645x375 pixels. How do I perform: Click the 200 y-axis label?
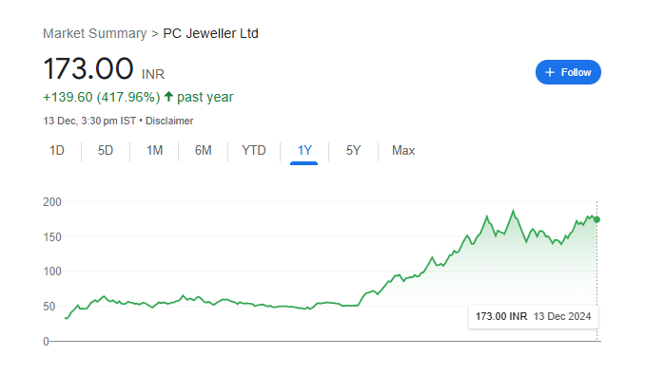52,202
